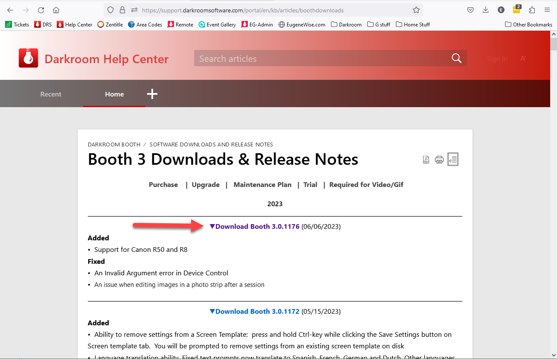The width and height of the screenshot is (557, 359).
Task: Click the Maintenance Plan link
Action: point(262,184)
